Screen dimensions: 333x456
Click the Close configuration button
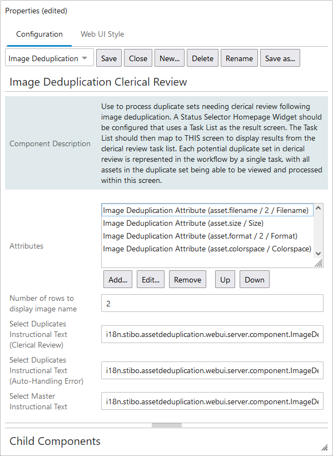click(x=138, y=58)
